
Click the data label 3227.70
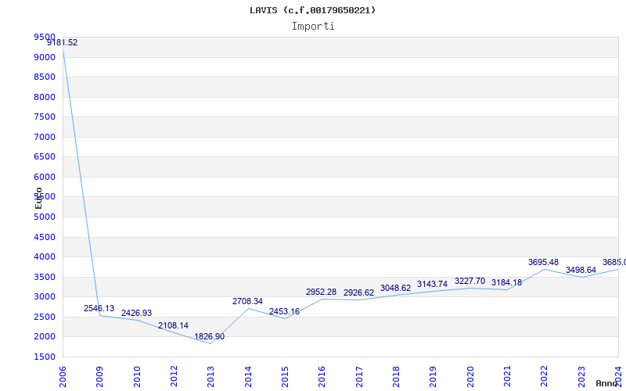click(x=470, y=282)
